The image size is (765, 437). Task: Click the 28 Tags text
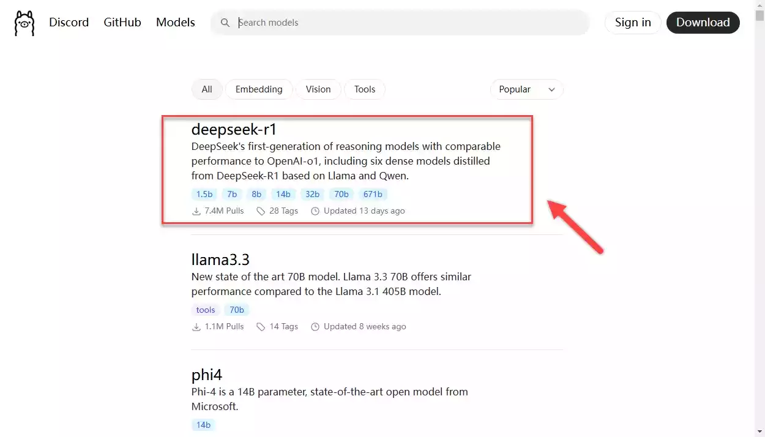tap(283, 211)
